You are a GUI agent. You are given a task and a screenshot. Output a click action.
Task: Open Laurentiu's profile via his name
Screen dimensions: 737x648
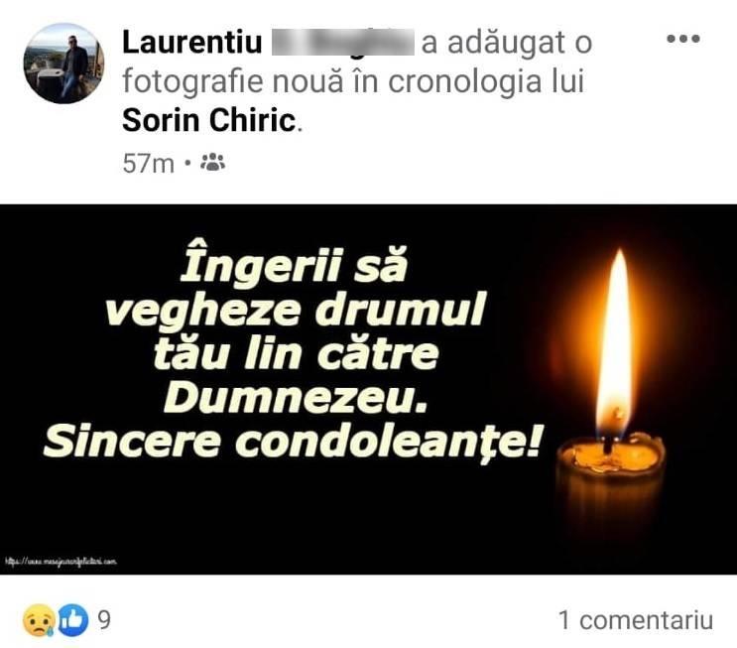(x=191, y=43)
